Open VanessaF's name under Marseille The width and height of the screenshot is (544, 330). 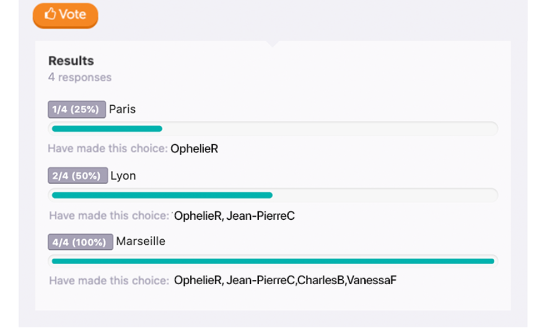pyautogui.click(x=371, y=280)
